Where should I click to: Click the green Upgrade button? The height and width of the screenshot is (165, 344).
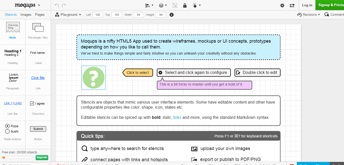point(42,157)
